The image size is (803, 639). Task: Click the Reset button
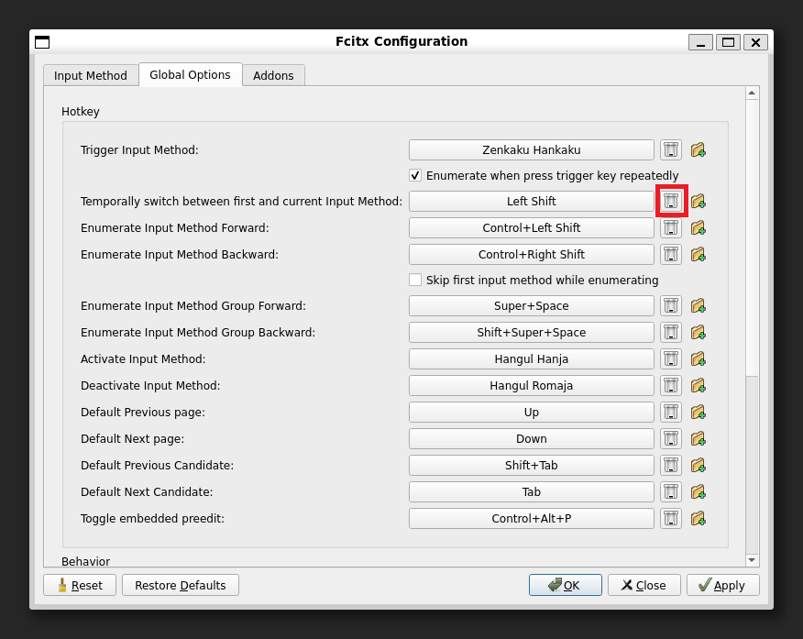[x=80, y=585]
